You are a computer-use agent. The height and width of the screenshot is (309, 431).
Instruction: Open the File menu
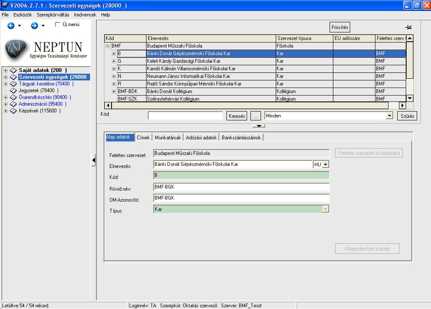coord(5,15)
